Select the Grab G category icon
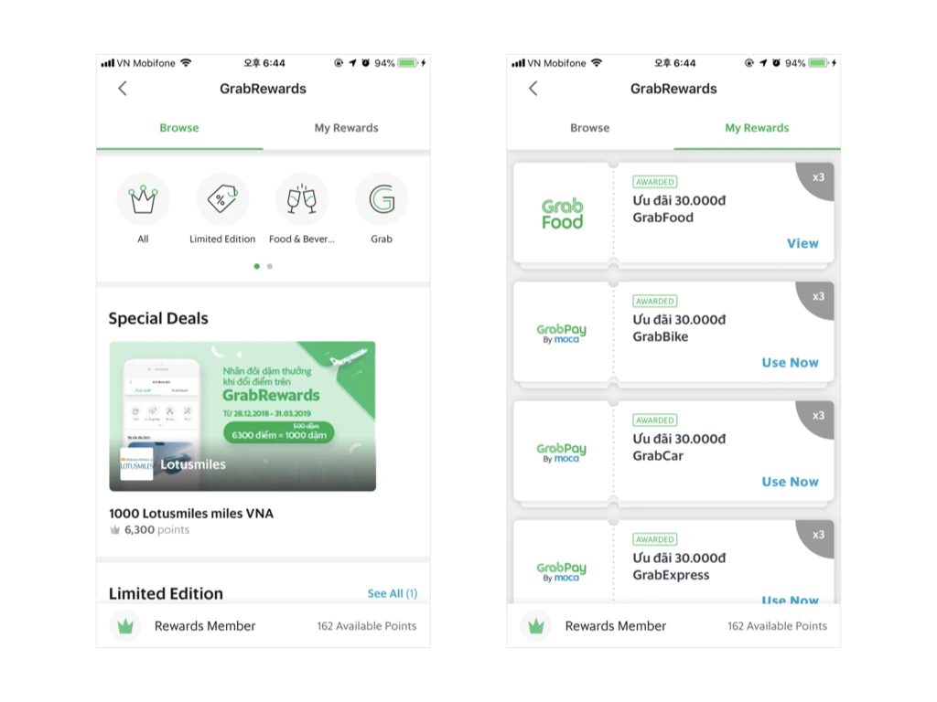This screenshot has height=702, width=937. (x=382, y=199)
